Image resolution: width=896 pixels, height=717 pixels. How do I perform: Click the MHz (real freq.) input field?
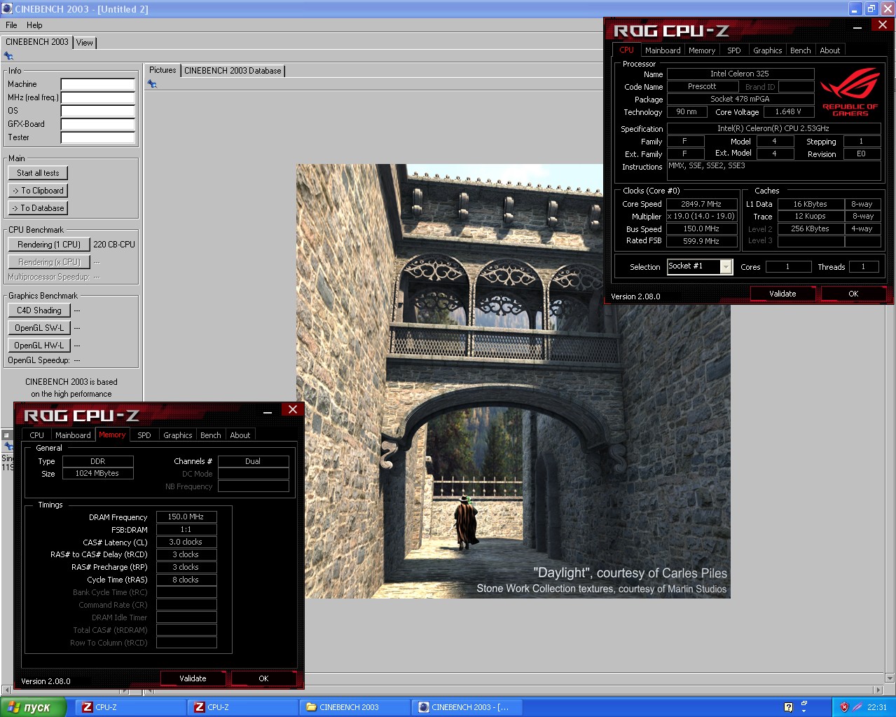pyautogui.click(x=97, y=97)
